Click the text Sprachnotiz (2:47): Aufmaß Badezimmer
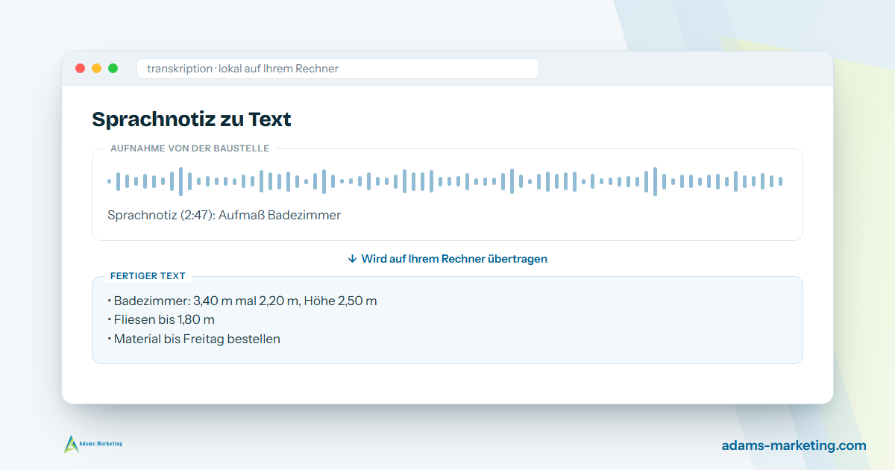895x470 pixels. pos(224,215)
